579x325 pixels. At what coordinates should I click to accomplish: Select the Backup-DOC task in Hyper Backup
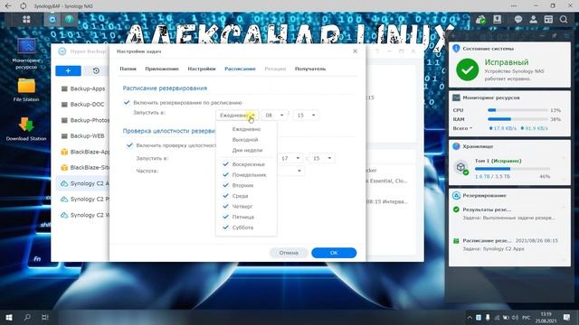83,105
